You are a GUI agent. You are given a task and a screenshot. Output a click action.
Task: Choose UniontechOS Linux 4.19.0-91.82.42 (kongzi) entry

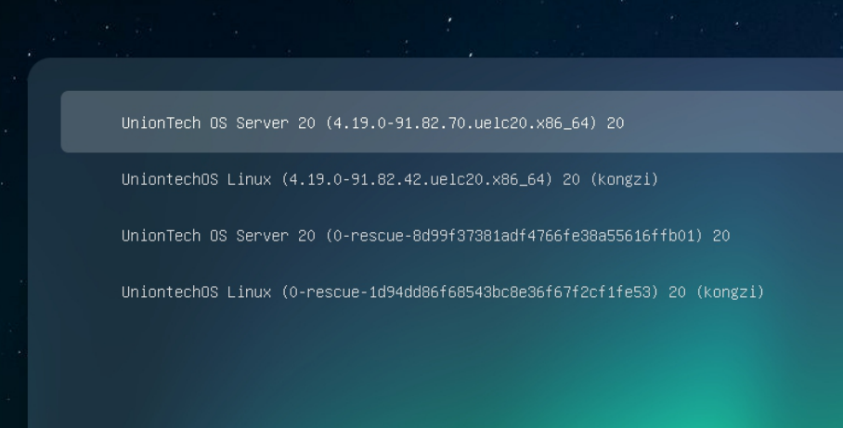tap(389, 179)
